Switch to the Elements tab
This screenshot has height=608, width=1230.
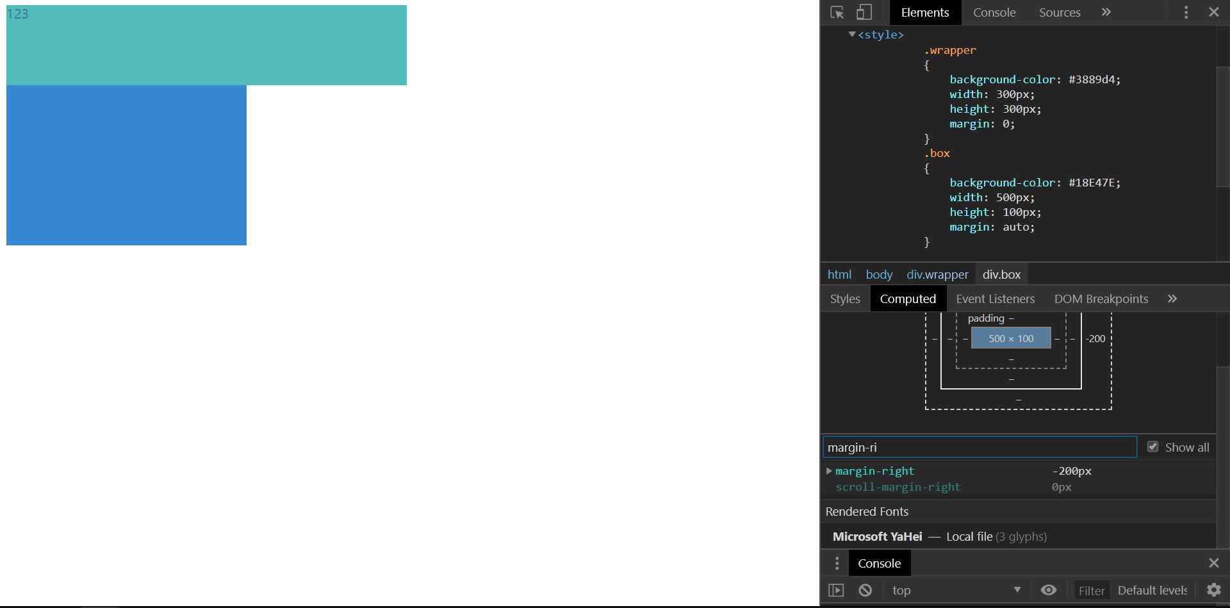925,12
